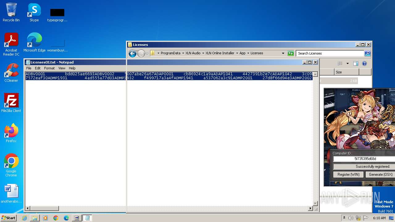Click XLN Audio in the breadcrumb
Screen dimensions: 395x222
click(193, 53)
